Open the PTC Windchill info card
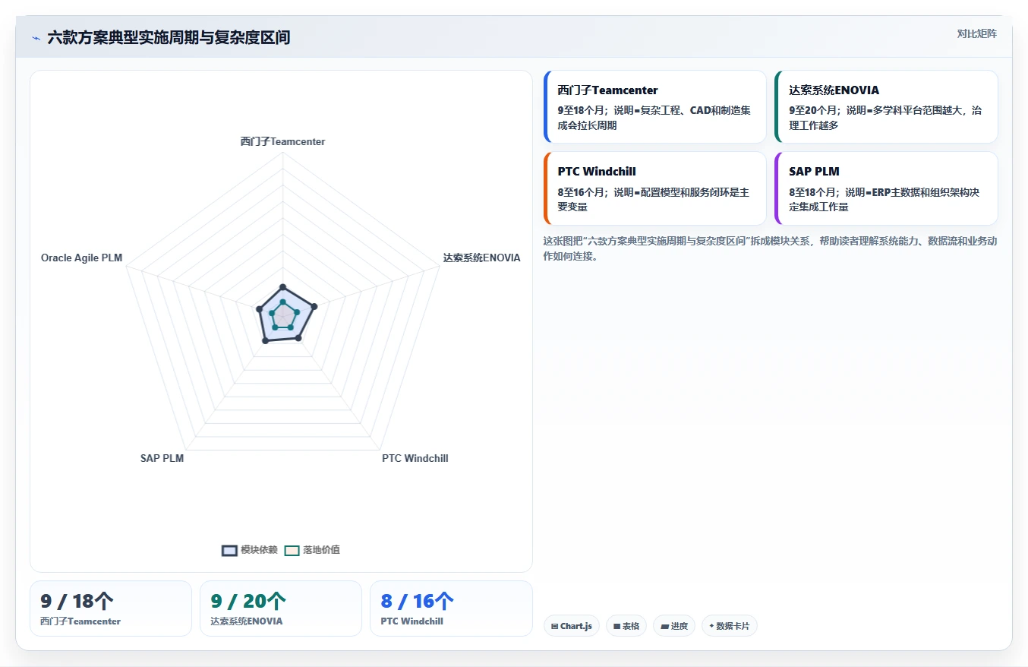Viewport: 1028px width, 667px height. click(655, 188)
